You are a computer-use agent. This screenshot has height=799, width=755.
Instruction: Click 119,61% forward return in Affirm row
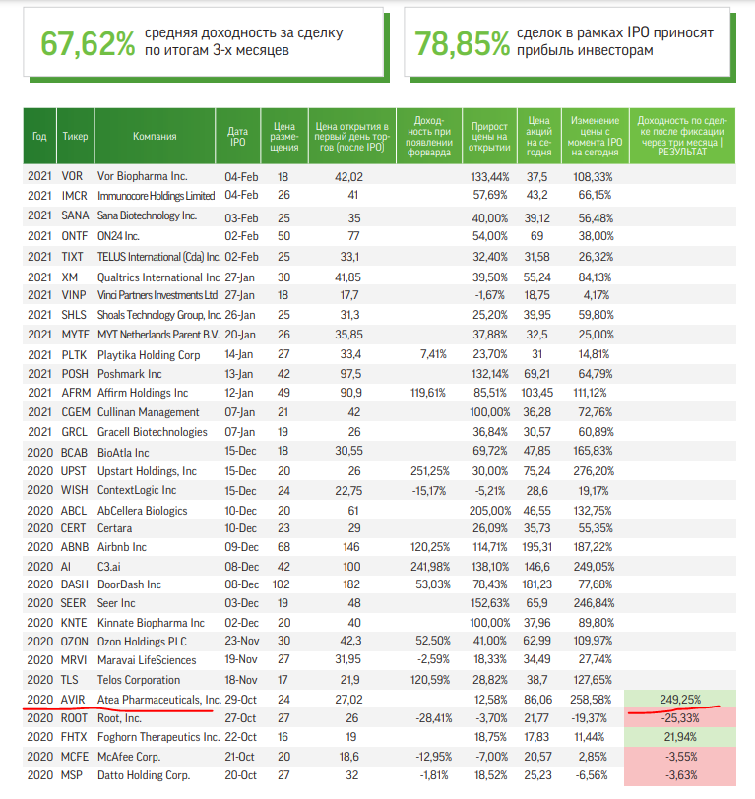tap(428, 393)
